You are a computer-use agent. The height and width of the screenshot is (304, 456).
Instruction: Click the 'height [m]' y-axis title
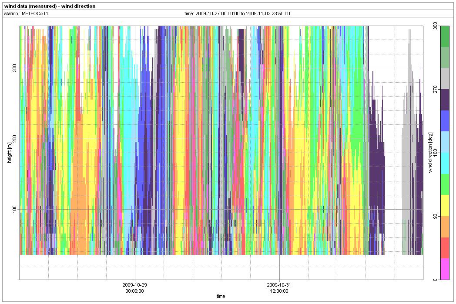pyautogui.click(x=10, y=153)
